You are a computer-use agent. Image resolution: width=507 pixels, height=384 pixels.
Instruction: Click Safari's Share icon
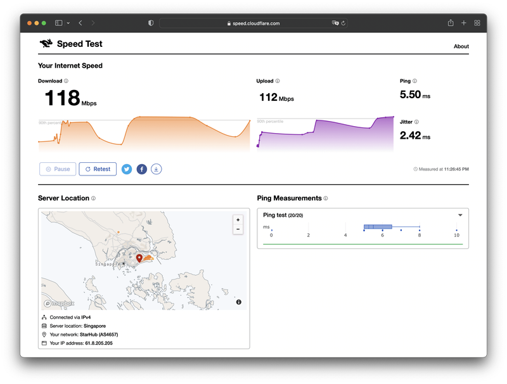point(451,23)
